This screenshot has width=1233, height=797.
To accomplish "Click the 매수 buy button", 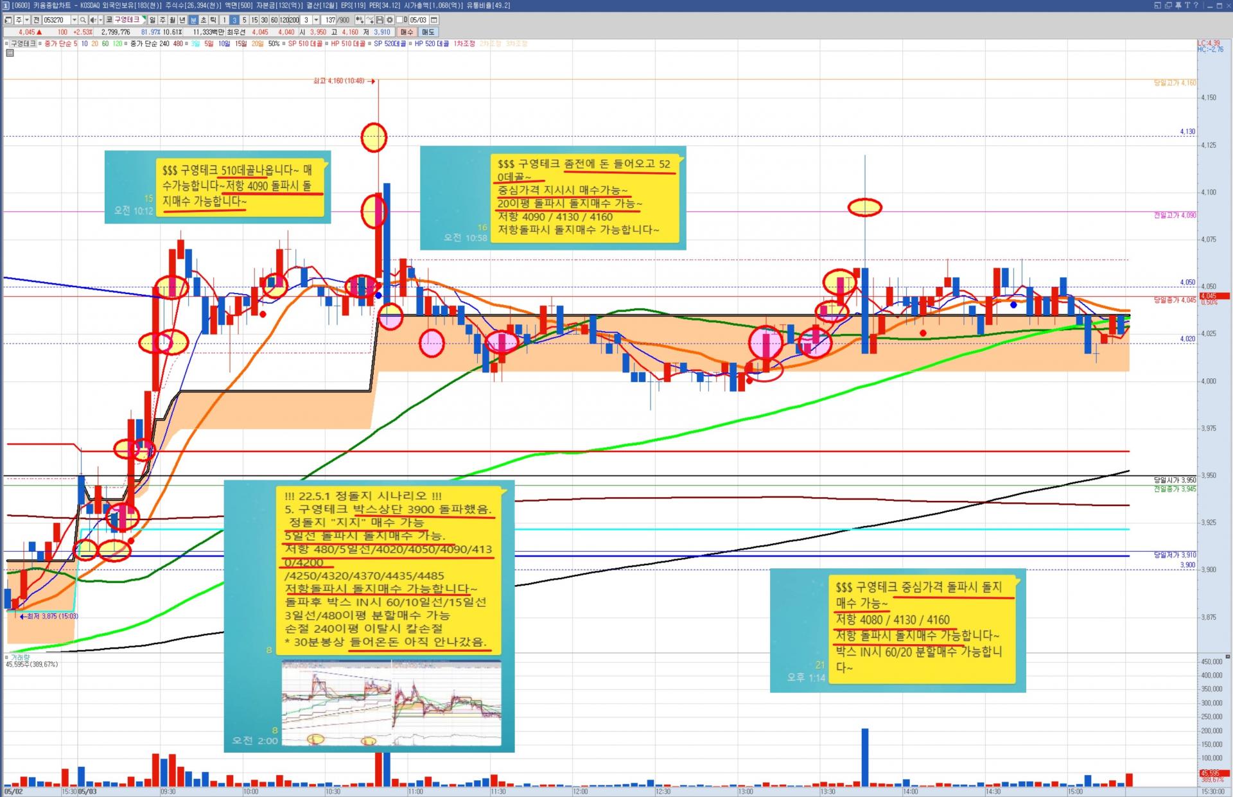I will 407,32.
